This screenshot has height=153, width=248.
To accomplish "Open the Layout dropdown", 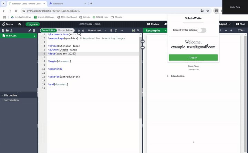I will click(225, 24).
